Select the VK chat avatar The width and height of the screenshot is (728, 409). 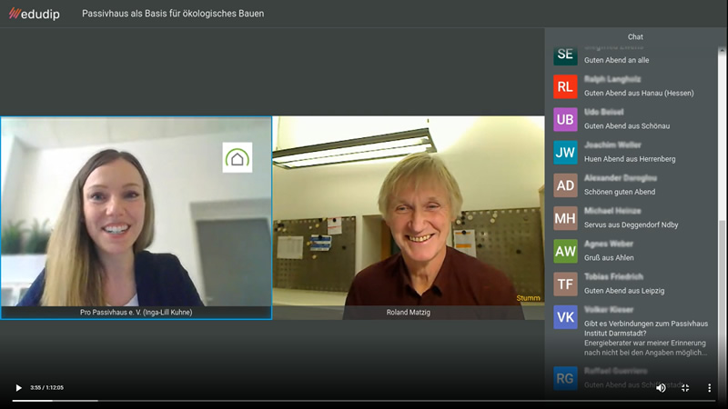click(x=565, y=317)
